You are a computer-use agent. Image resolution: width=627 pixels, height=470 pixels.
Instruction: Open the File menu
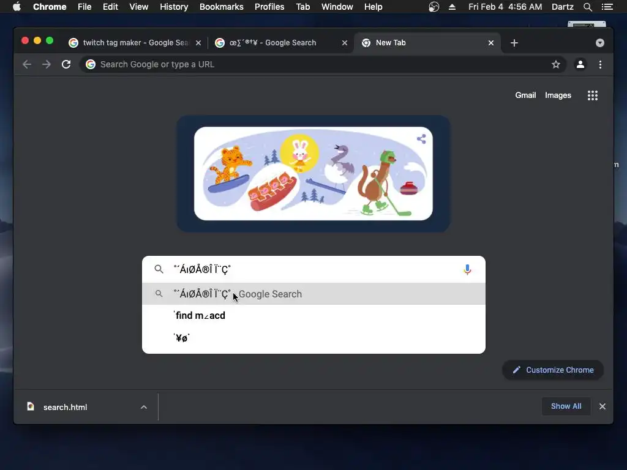[84, 7]
